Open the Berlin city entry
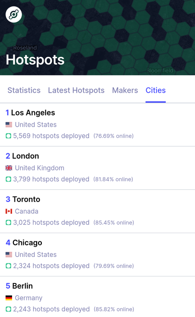Image resolution: width=195 pixels, height=317 pixels. pyautogui.click(x=97, y=297)
